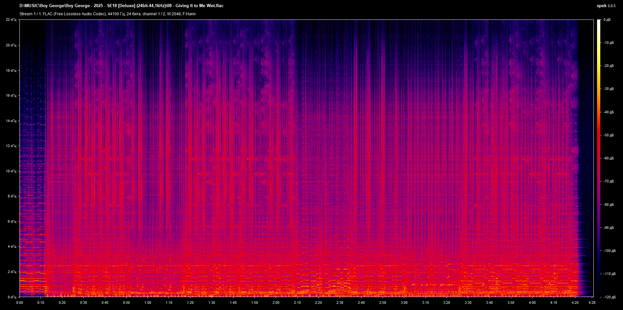Click the '2:00' time axis label
The height and width of the screenshot is (310, 623).
[x=276, y=303]
